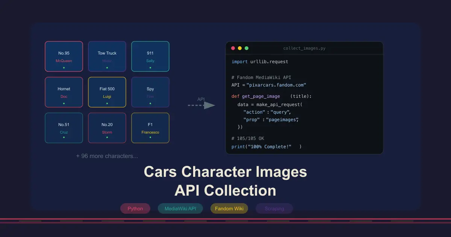Click the collect_images.py file title
Viewport: 451px width, 237px height.
304,48
